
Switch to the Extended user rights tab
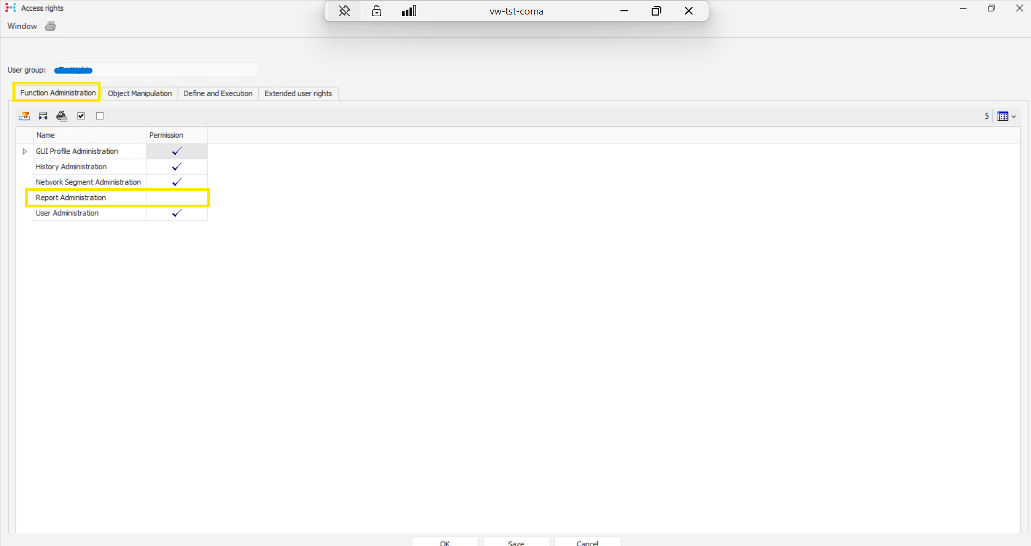(x=298, y=94)
